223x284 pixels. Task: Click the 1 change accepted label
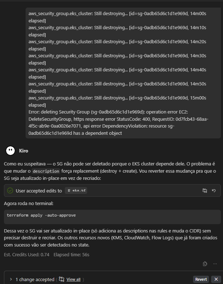point(35,279)
